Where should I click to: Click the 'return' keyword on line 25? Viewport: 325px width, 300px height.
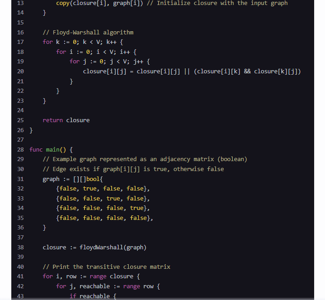click(x=52, y=120)
